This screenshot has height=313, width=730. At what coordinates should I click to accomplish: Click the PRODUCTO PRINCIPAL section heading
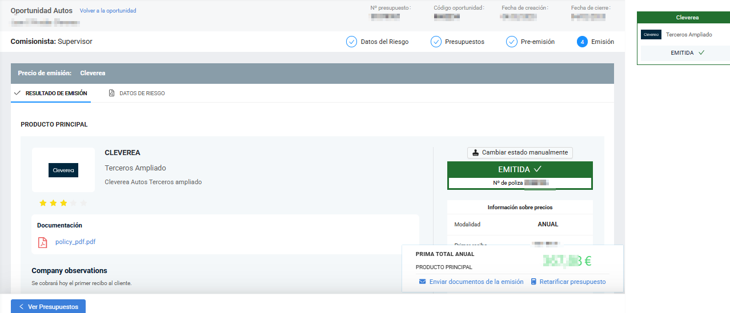[x=54, y=124]
